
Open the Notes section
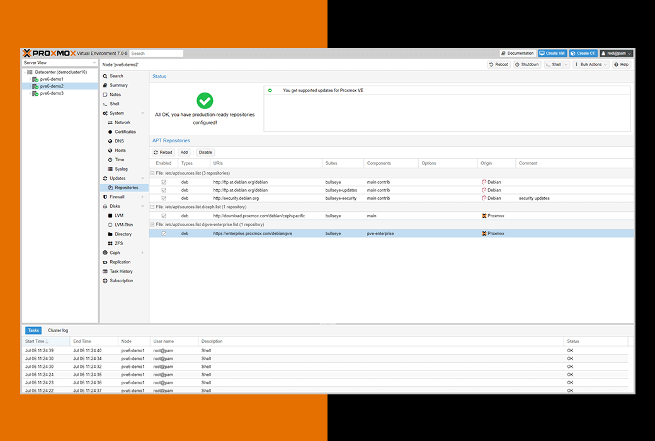click(115, 94)
